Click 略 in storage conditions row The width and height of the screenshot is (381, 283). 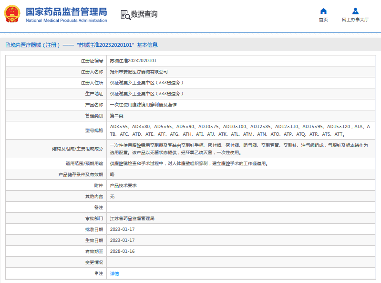(112, 174)
